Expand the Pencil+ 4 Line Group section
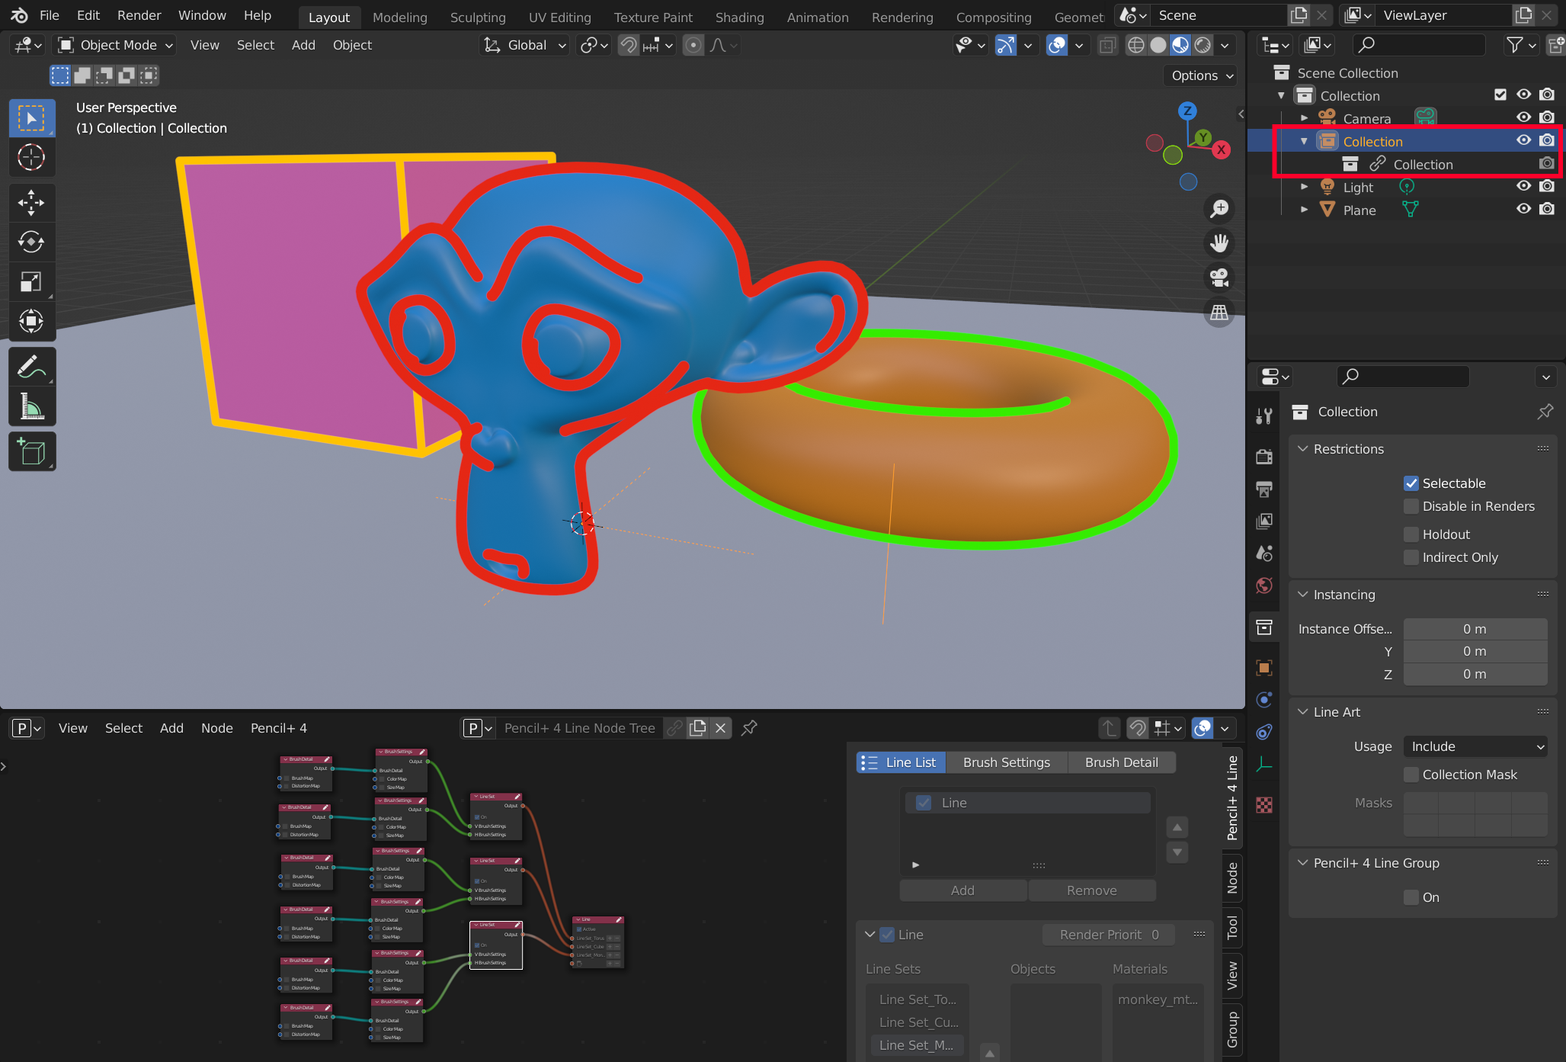1566x1062 pixels. (x=1305, y=863)
